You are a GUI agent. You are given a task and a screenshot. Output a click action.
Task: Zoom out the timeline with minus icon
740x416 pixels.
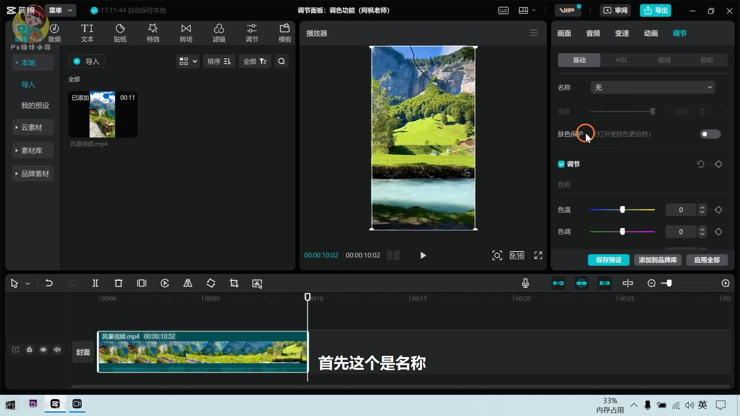pyautogui.click(x=651, y=283)
